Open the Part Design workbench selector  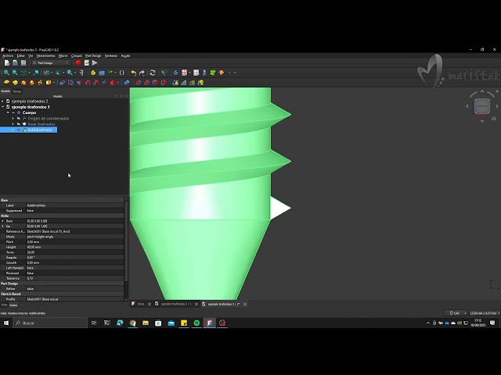coord(51,63)
